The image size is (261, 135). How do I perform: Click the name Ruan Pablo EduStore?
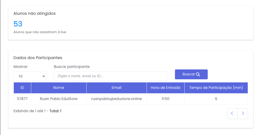point(58,99)
